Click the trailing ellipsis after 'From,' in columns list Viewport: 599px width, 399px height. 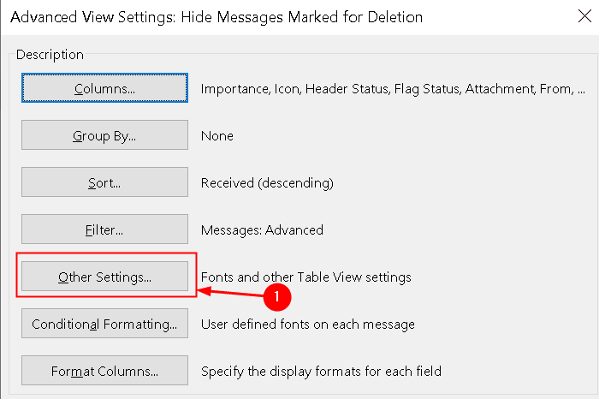[x=581, y=92]
